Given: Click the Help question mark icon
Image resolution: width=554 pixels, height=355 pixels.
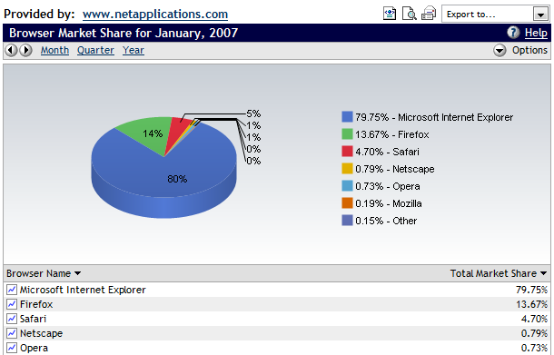Looking at the screenshot, I should 513,33.
